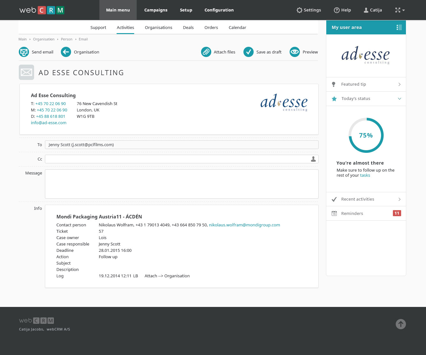Viewport: 426px width, 355px height.
Task: Switch to the Support tab
Action: coord(98,27)
